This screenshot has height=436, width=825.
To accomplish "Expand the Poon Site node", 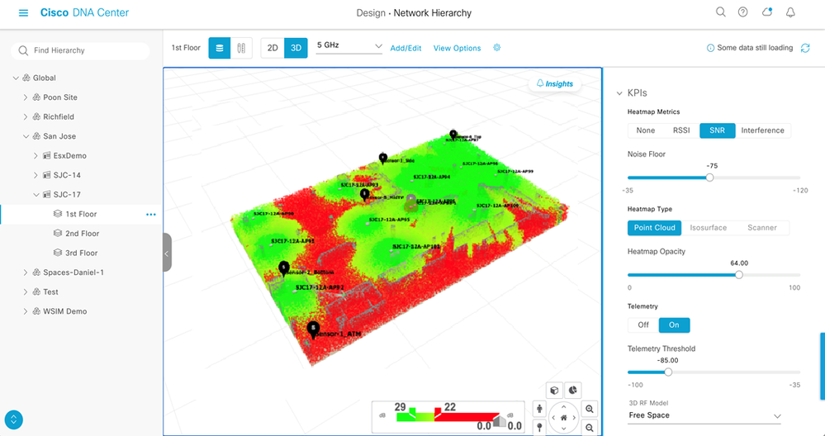I will [x=26, y=97].
